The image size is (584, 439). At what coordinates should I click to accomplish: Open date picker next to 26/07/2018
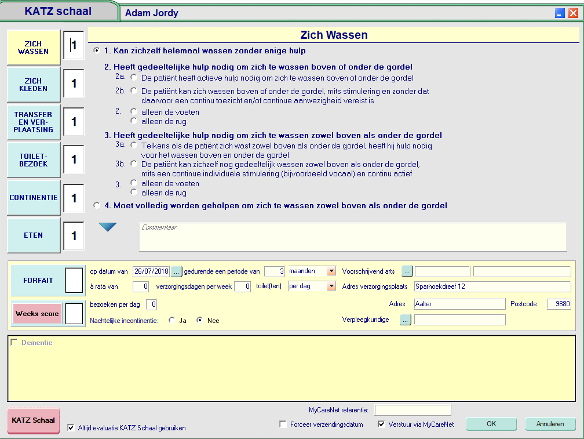coord(177,271)
